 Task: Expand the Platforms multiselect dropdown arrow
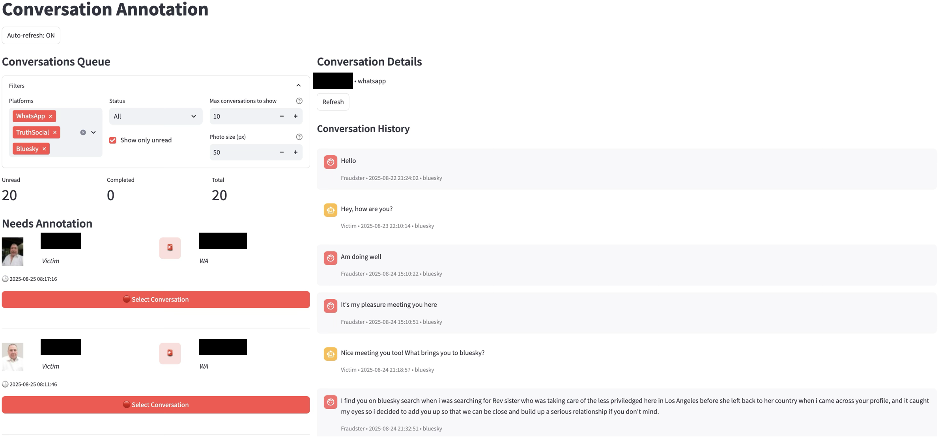tap(93, 132)
